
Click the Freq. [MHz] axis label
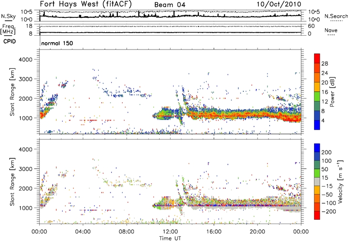[8, 29]
